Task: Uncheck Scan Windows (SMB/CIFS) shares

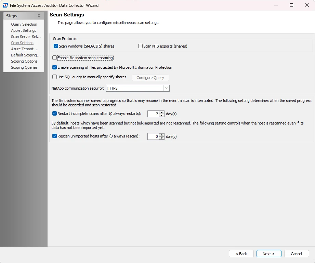Action: pyautogui.click(x=56, y=46)
